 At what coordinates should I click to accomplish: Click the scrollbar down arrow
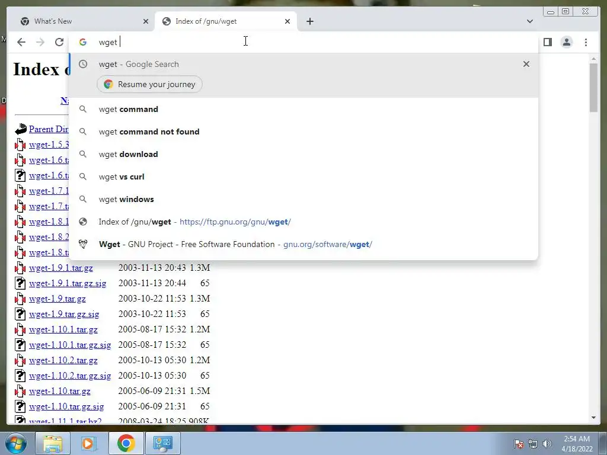pyautogui.click(x=593, y=418)
